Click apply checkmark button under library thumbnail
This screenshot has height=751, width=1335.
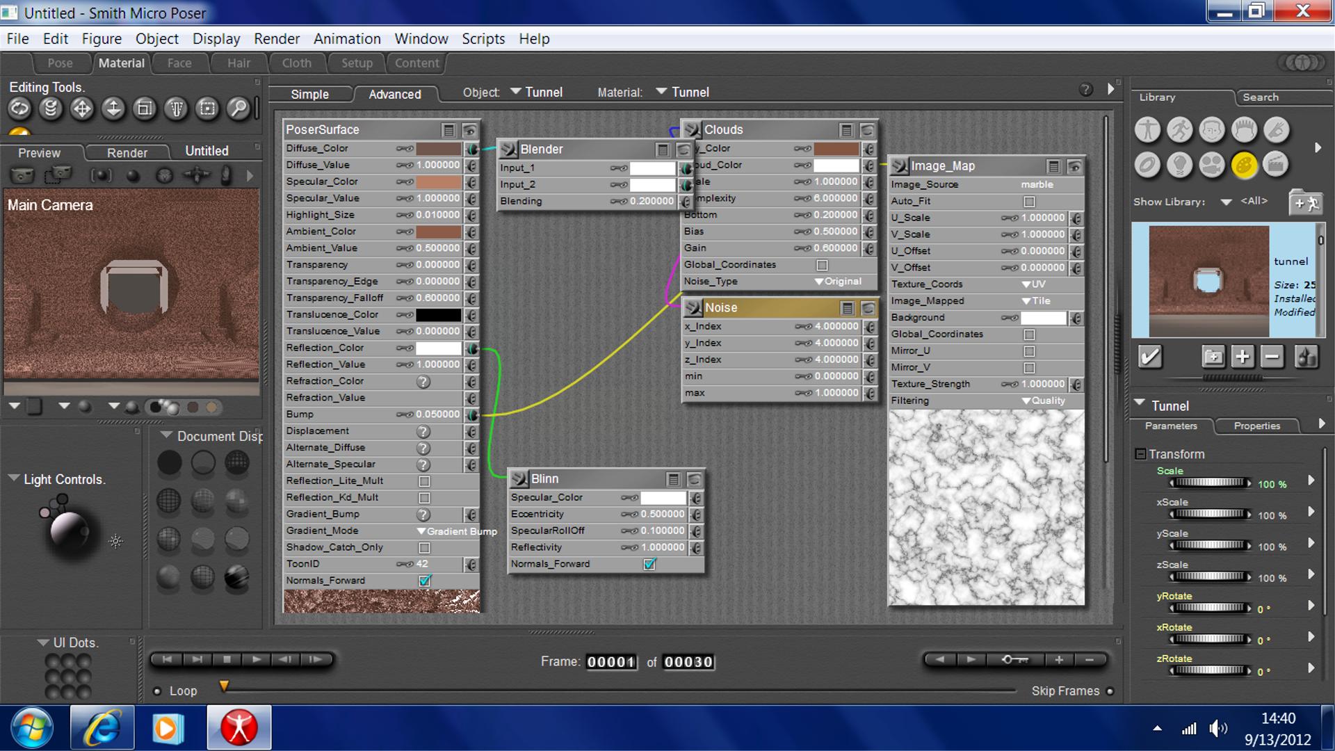click(1149, 357)
